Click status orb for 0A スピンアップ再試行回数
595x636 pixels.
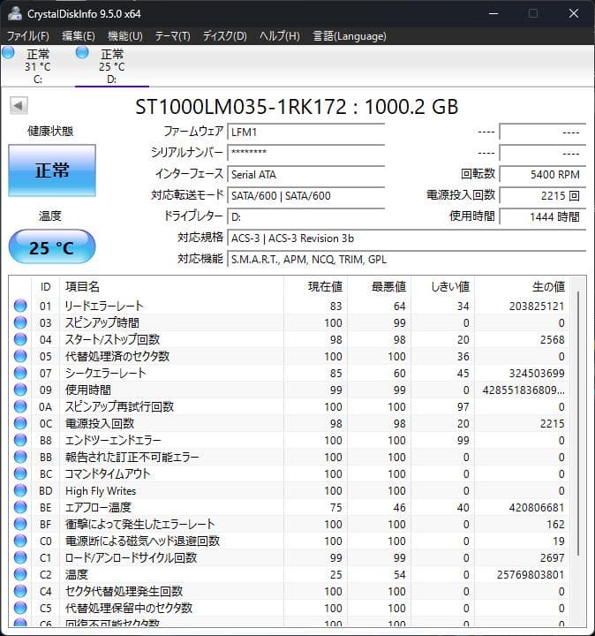(20, 406)
